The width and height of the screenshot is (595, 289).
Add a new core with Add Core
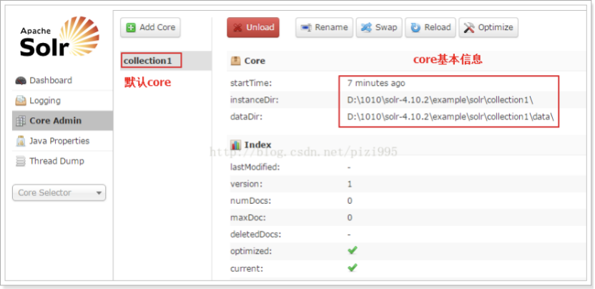coord(150,27)
